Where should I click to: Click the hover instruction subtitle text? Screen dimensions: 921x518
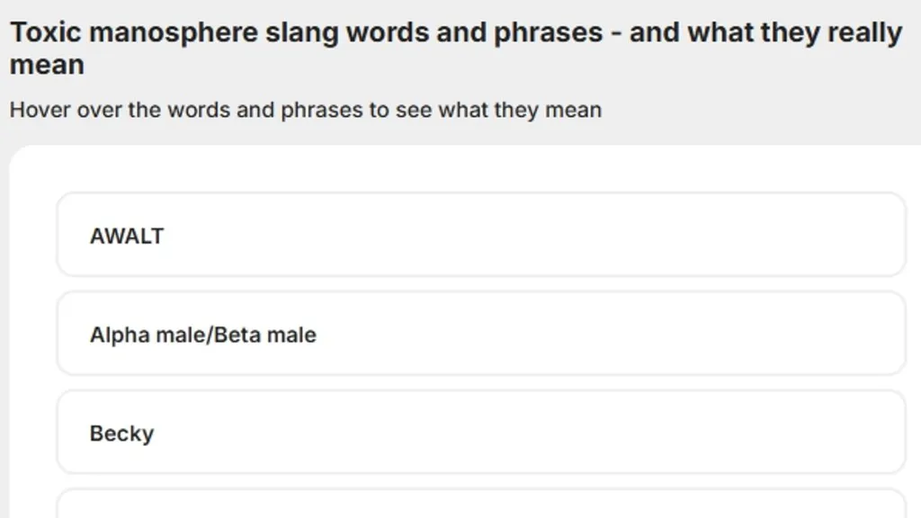(305, 110)
